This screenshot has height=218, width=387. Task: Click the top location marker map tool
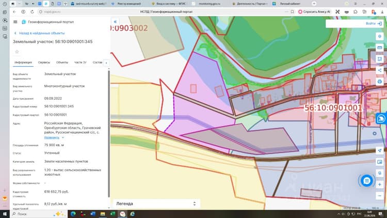tap(380, 36)
